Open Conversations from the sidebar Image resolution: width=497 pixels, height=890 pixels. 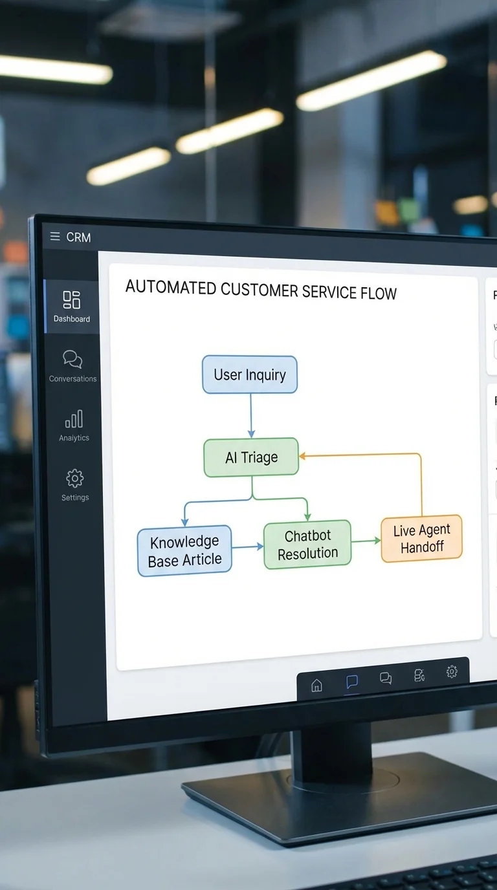point(72,359)
